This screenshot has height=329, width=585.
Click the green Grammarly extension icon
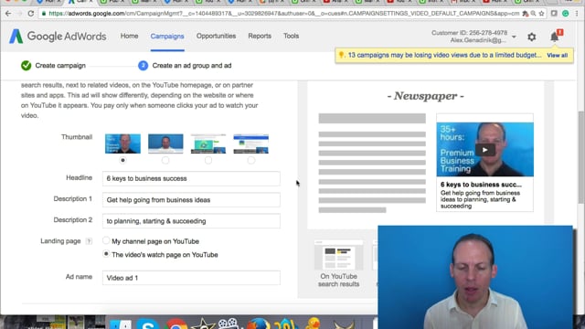tap(566, 14)
